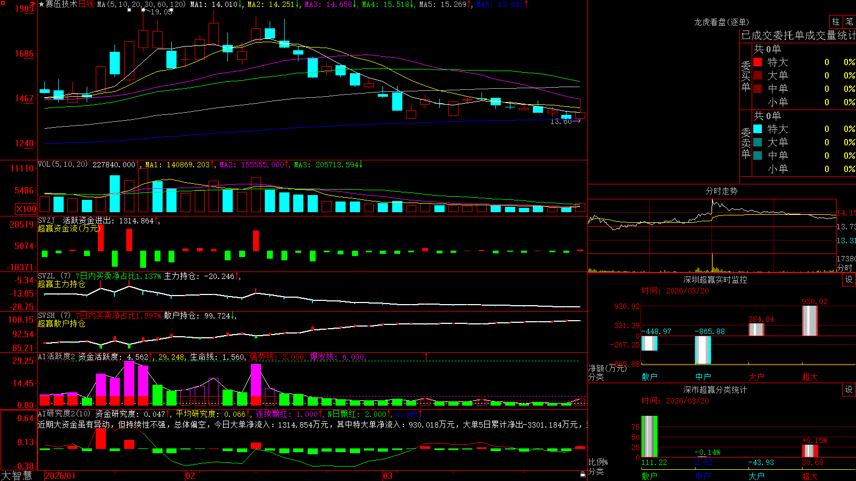Screen dimensions: 856x481
Task: Open 设 settings for 深市超赢分类统计
Action: point(849,390)
